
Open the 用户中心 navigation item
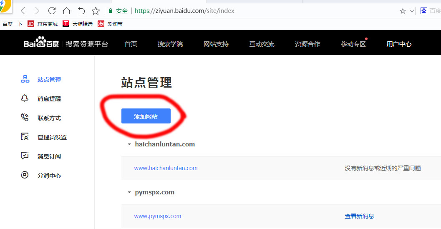[399, 44]
